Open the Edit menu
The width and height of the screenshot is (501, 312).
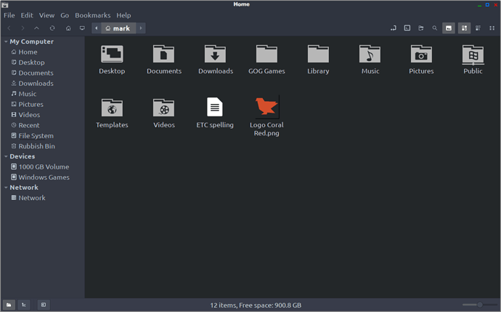pos(27,15)
